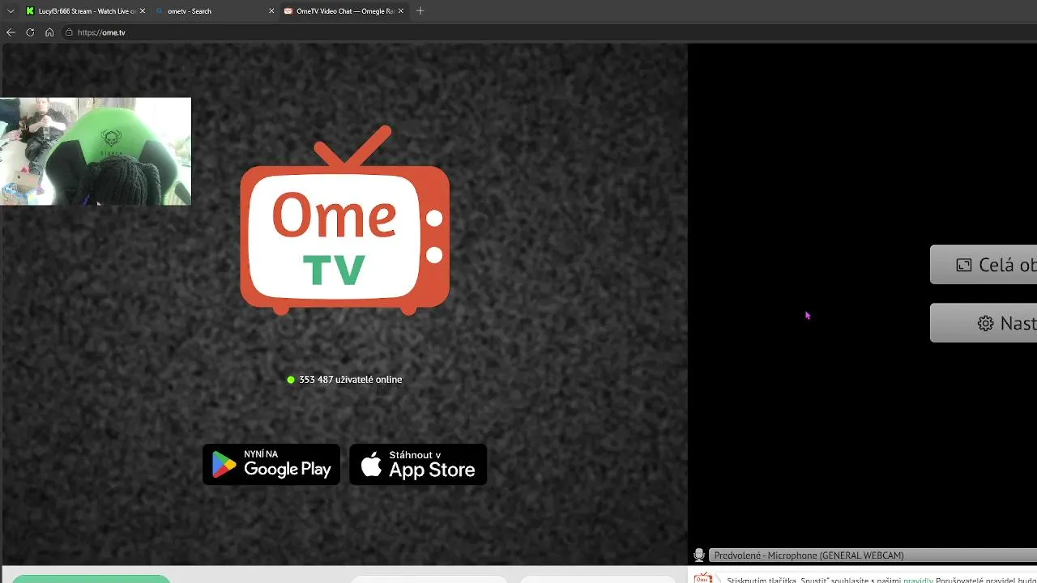Switch to the Lucyf3r666 Stream tab
Image resolution: width=1037 pixels, height=583 pixels.
tap(85, 11)
